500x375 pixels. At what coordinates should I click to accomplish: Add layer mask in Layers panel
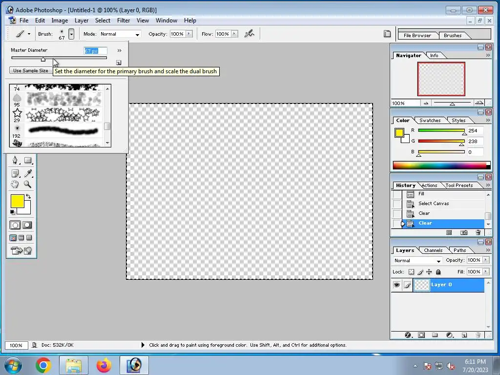[x=421, y=335]
